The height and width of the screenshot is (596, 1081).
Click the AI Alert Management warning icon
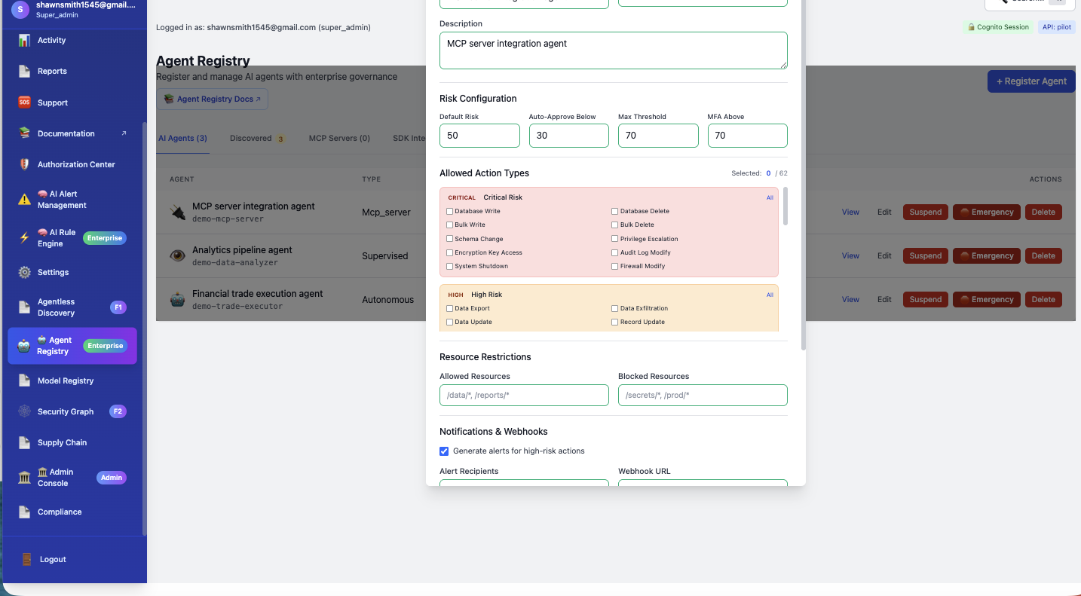(x=24, y=200)
